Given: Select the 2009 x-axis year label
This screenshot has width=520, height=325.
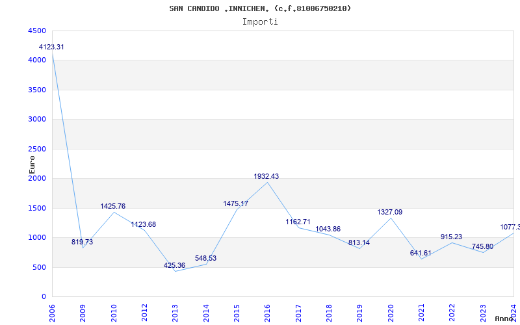Looking at the screenshot, I should click(83, 313).
